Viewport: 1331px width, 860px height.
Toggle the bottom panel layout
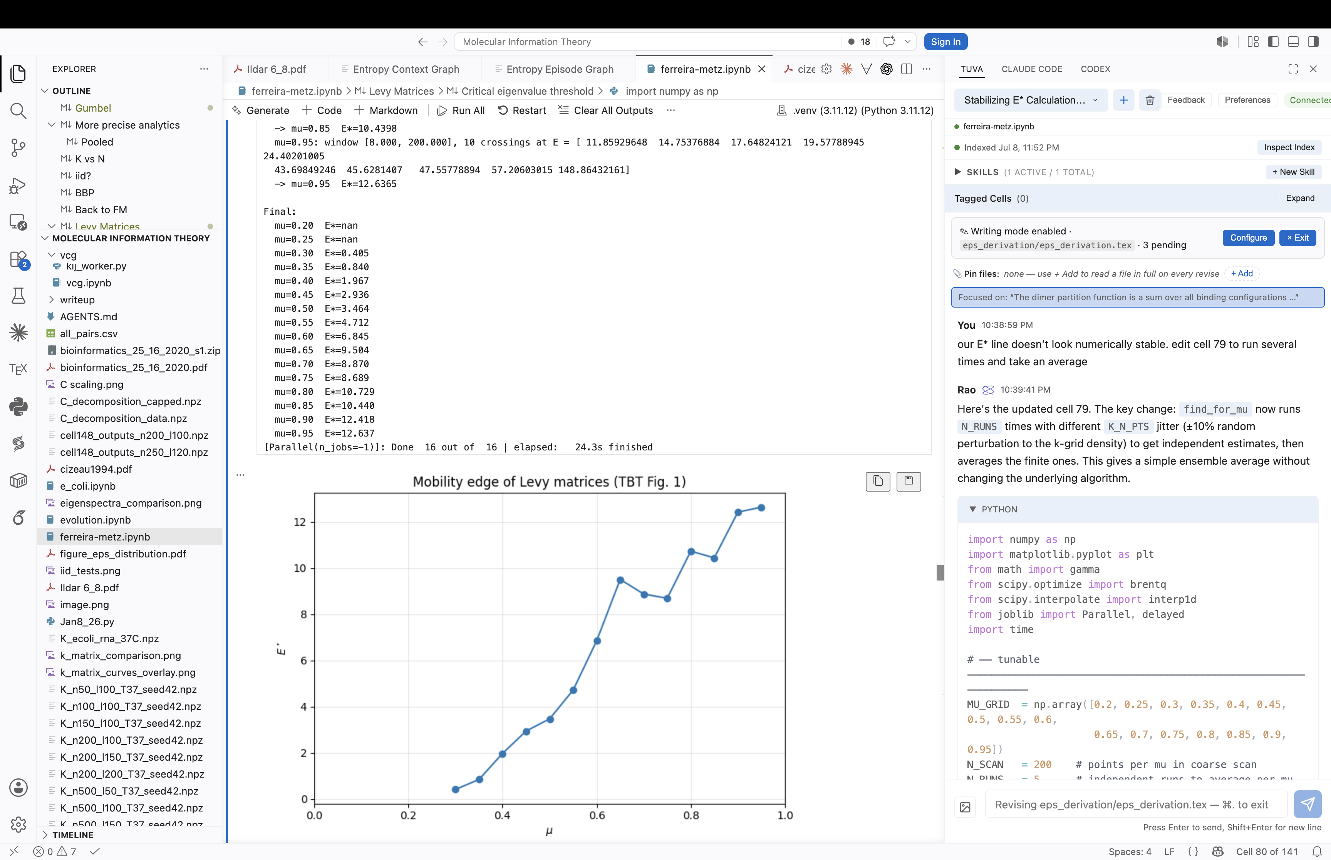[x=1293, y=42]
